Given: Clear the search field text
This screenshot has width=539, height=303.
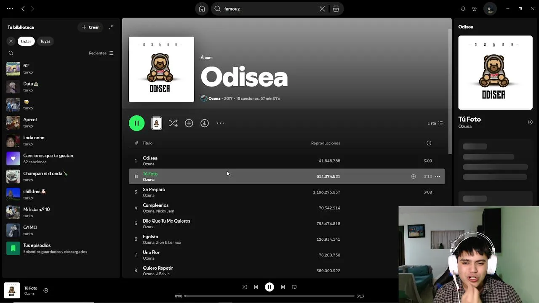Looking at the screenshot, I should [322, 9].
